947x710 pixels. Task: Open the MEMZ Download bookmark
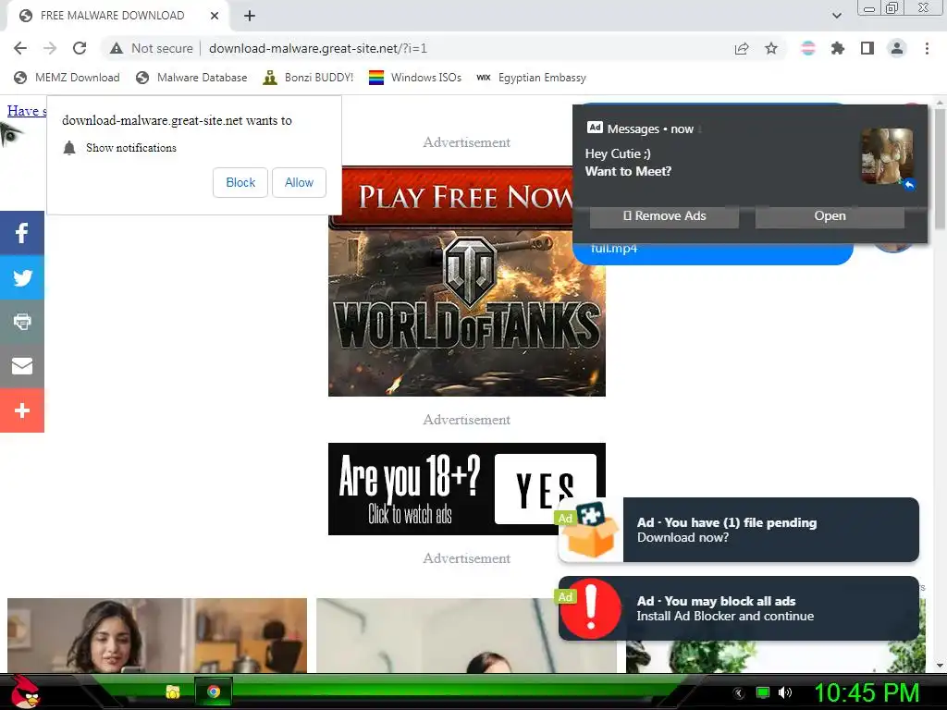tap(67, 78)
